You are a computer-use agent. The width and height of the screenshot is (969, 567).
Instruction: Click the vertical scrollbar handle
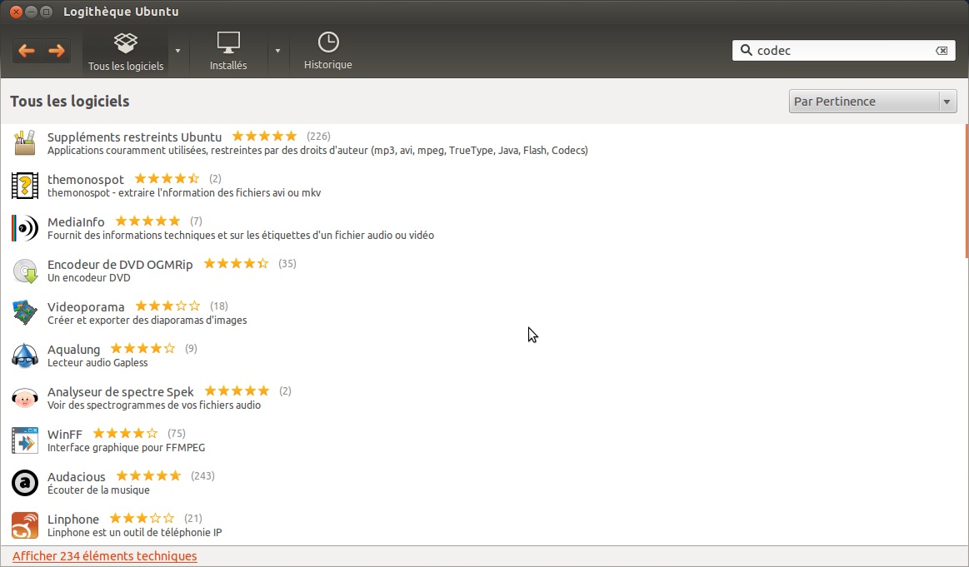point(967,191)
